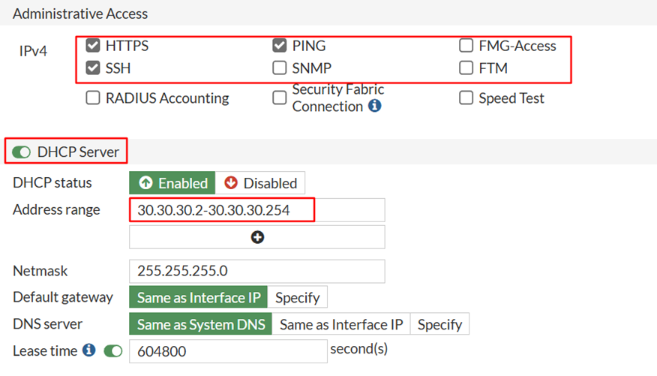Click the 'second(s)' unit text
Viewport: 657px width, 376px height.
(359, 349)
